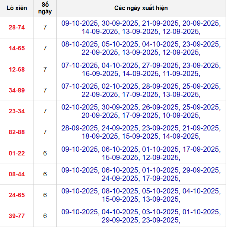The height and width of the screenshot is (227, 226).
Task: Click the 82-88 lô xiên pair
Action: click(x=17, y=132)
